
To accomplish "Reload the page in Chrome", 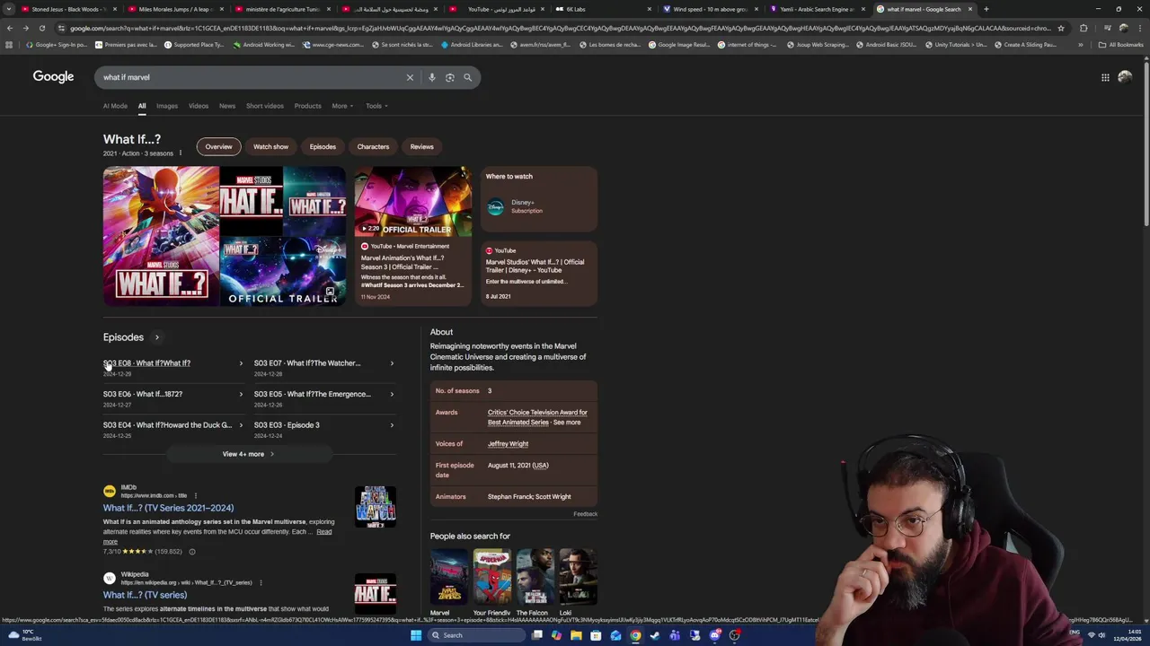I will click(41, 28).
